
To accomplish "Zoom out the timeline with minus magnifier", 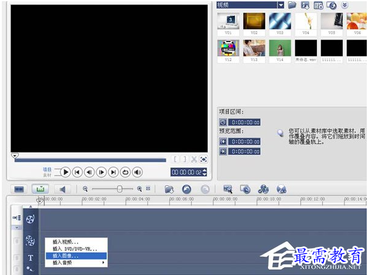I will pyautogui.click(x=85, y=189).
